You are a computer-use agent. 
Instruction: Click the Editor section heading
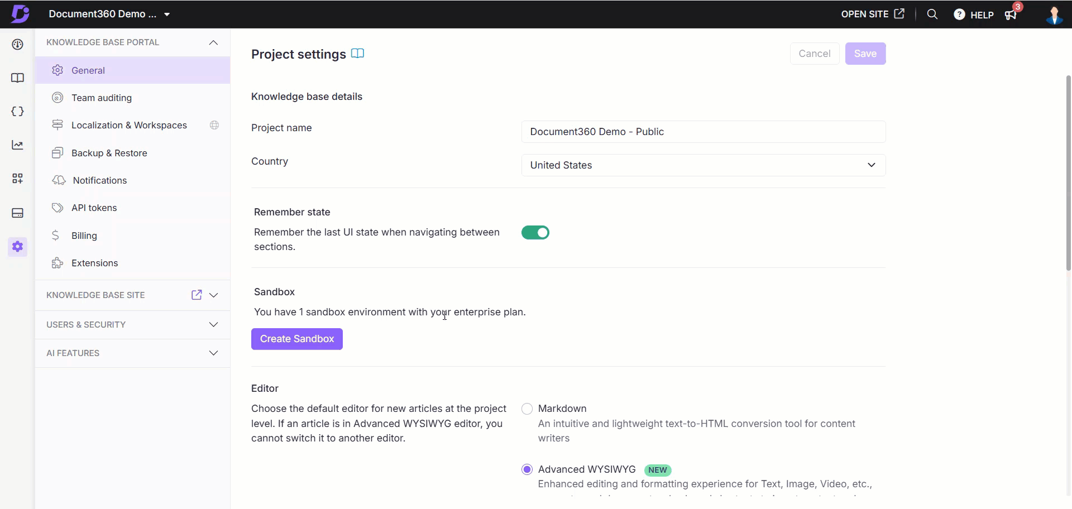[265, 388]
